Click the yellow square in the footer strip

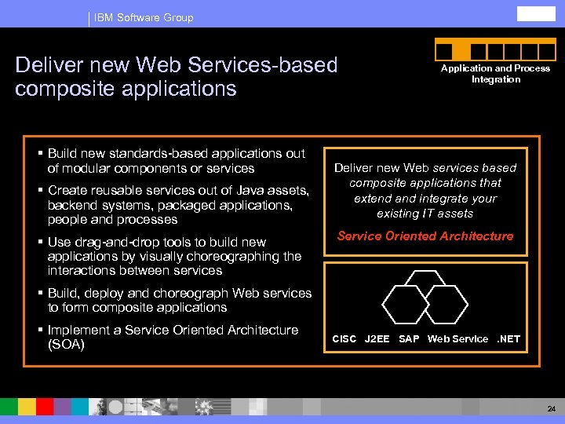27,407
